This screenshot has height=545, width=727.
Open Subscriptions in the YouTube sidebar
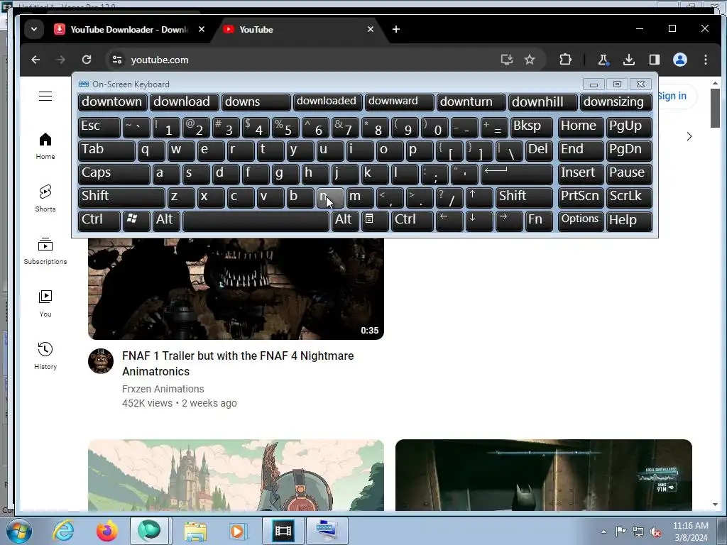[x=45, y=251]
